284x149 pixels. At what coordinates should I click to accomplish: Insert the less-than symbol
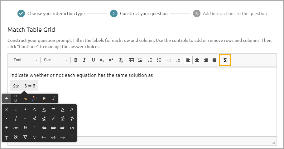point(35,109)
